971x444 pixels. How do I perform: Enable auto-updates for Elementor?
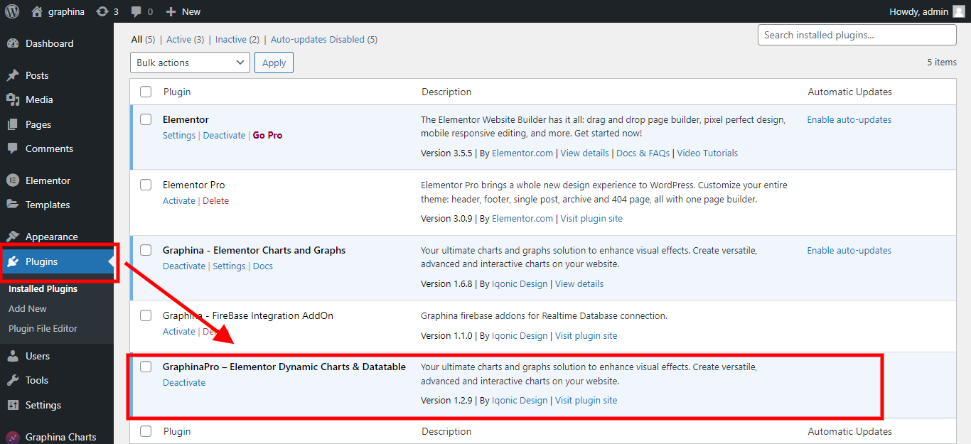pyautogui.click(x=849, y=120)
